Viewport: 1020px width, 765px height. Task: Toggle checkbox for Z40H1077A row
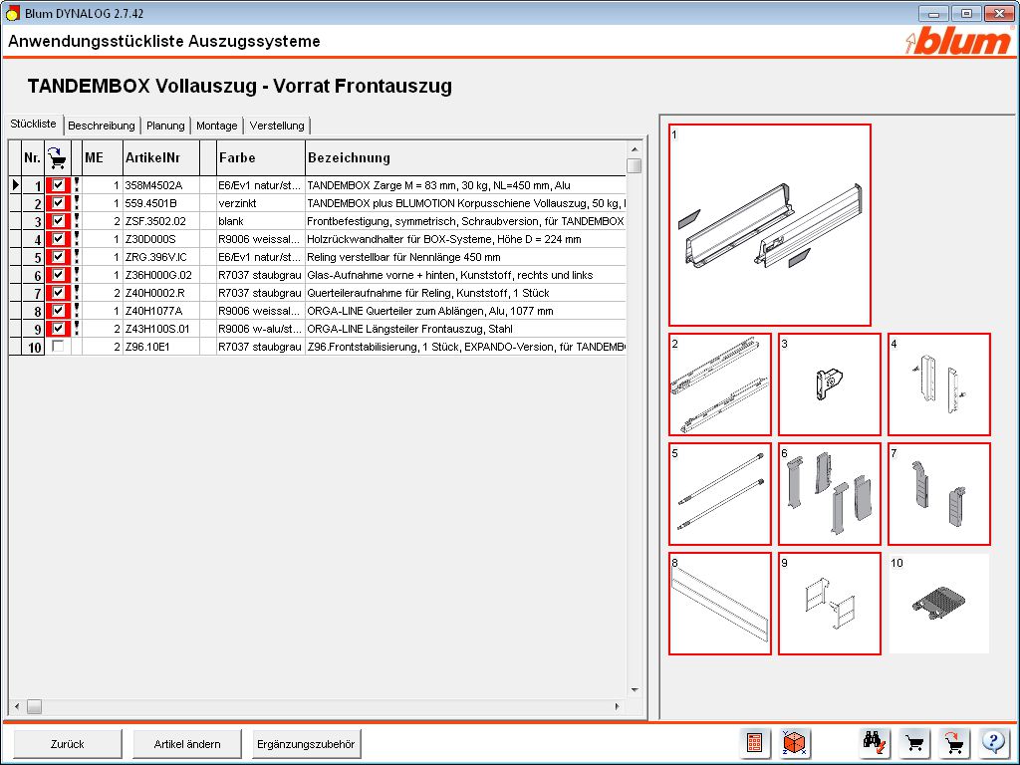point(58,311)
